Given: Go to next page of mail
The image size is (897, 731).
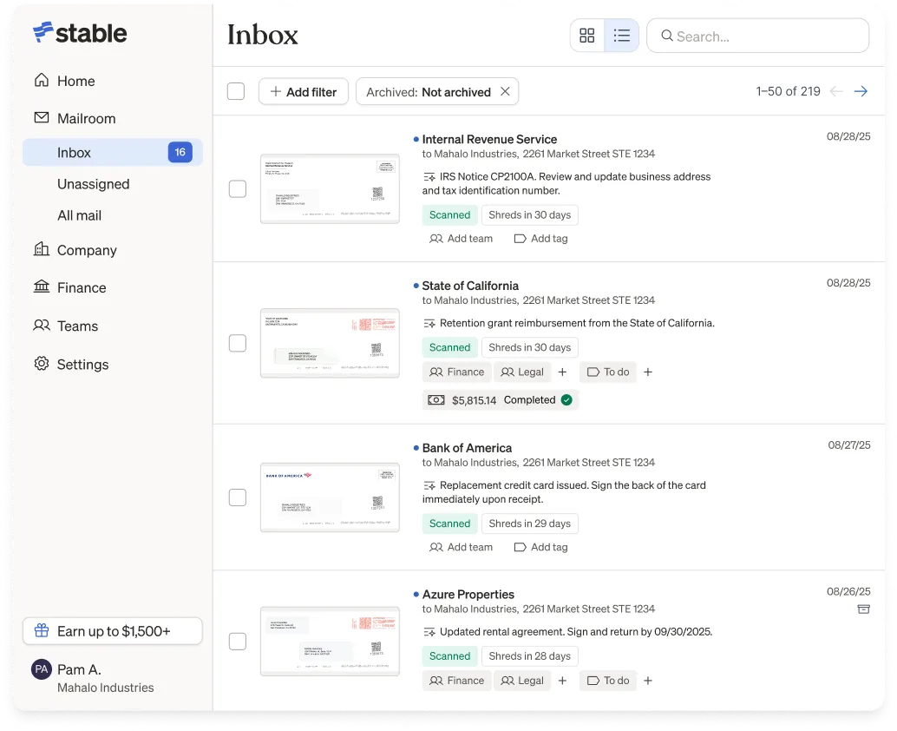Looking at the screenshot, I should tap(861, 91).
